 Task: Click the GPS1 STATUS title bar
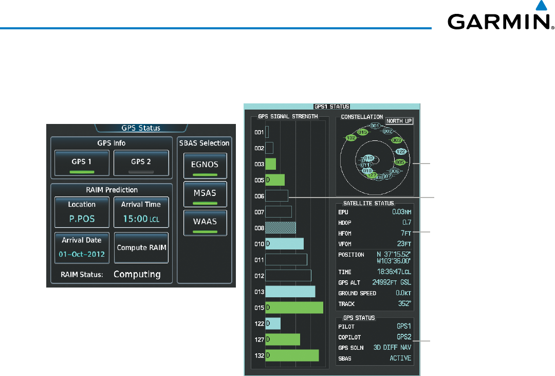(x=331, y=106)
